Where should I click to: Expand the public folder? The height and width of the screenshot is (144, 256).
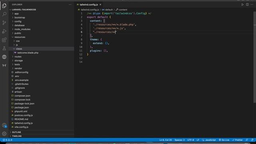(18, 33)
